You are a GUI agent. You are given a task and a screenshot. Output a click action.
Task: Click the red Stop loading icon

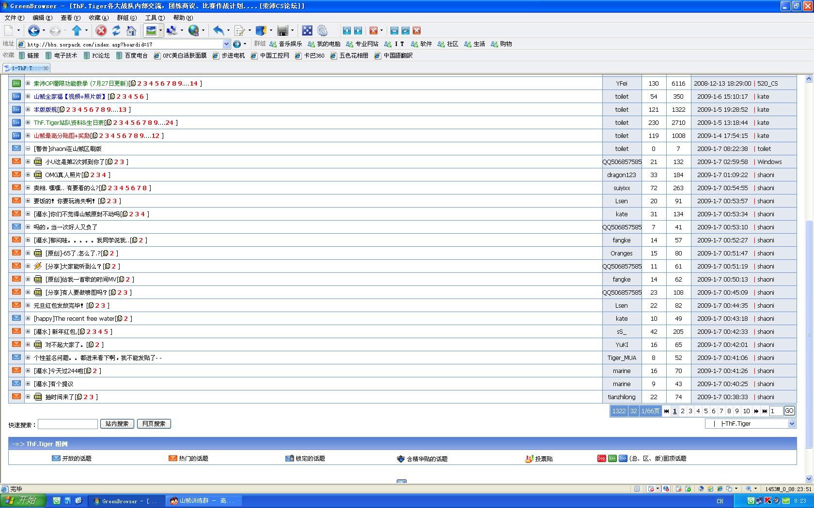[x=101, y=31]
